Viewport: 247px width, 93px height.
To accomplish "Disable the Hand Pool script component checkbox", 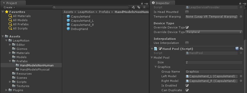I will [160, 49].
